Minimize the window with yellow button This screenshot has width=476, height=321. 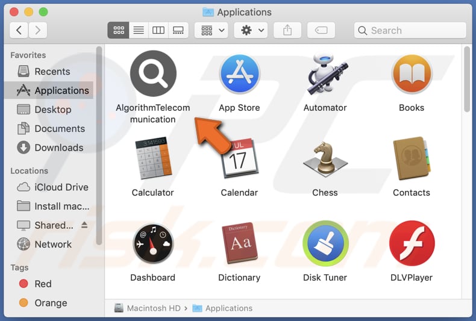point(28,12)
